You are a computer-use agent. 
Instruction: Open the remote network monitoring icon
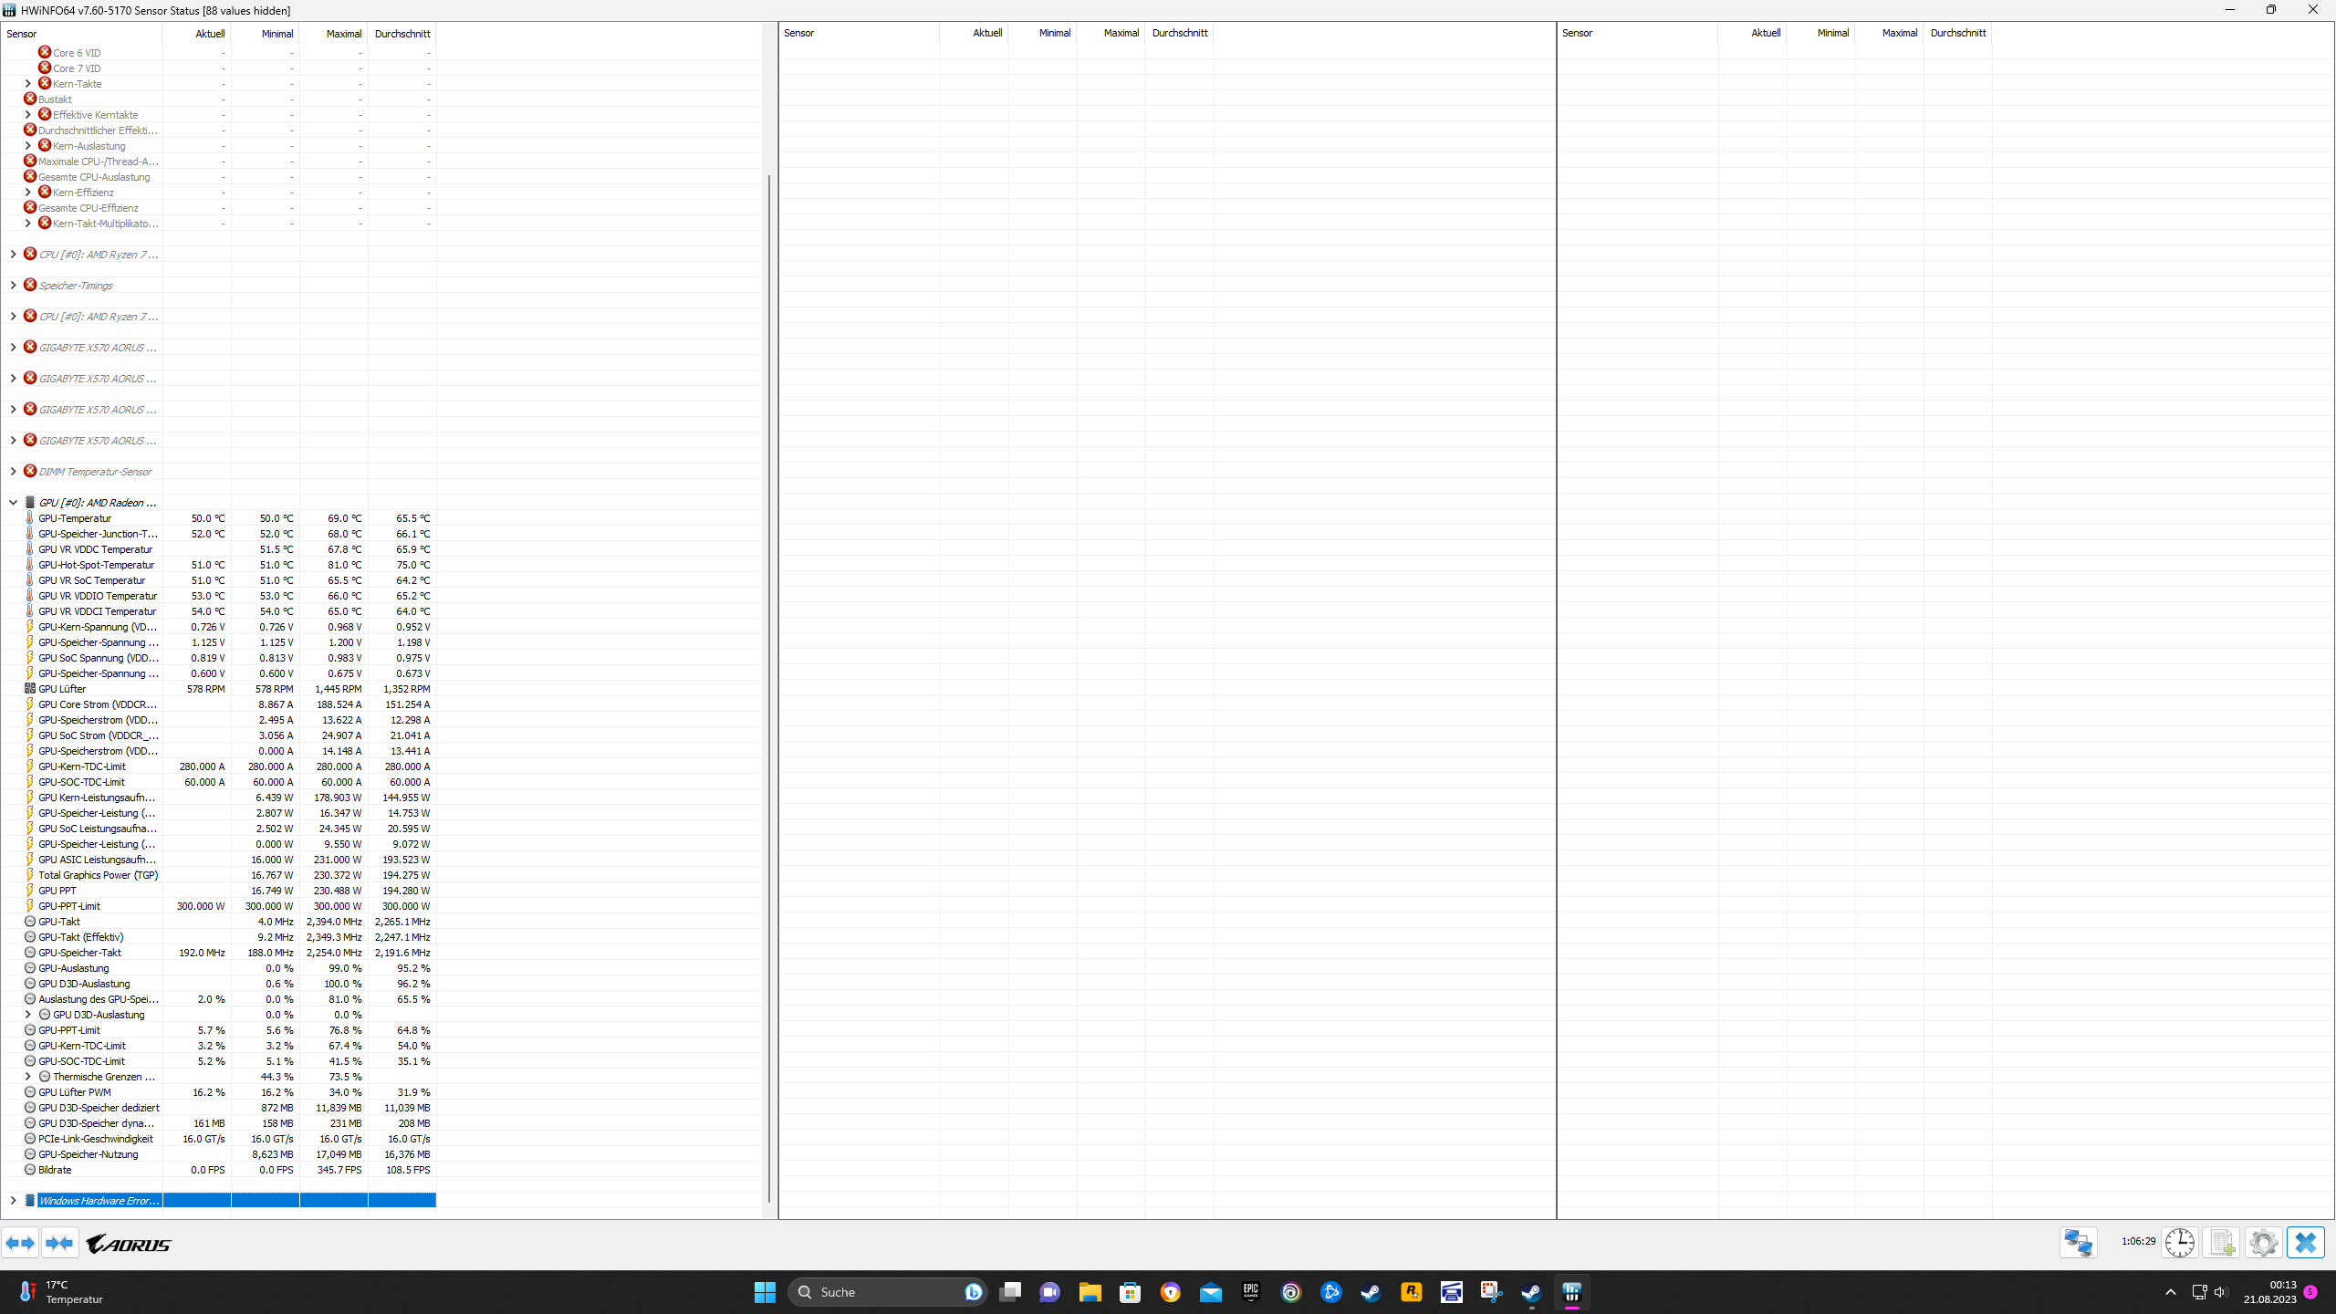(2078, 1243)
